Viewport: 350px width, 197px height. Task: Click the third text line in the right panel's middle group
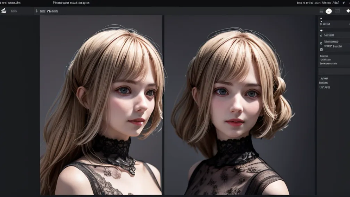(328, 64)
